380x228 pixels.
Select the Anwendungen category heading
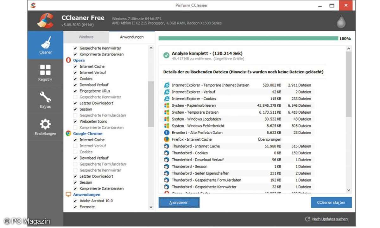click(87, 194)
